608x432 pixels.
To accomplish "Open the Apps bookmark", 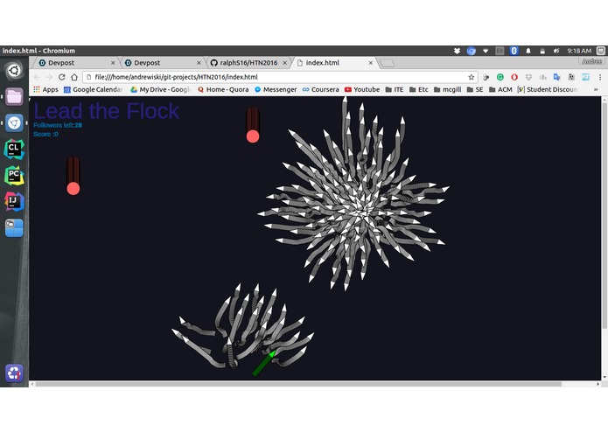I will coord(45,89).
